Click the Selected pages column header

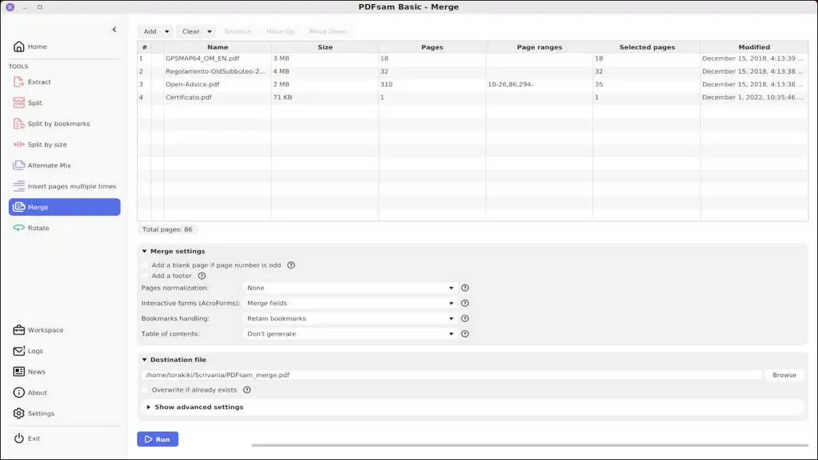tap(647, 47)
